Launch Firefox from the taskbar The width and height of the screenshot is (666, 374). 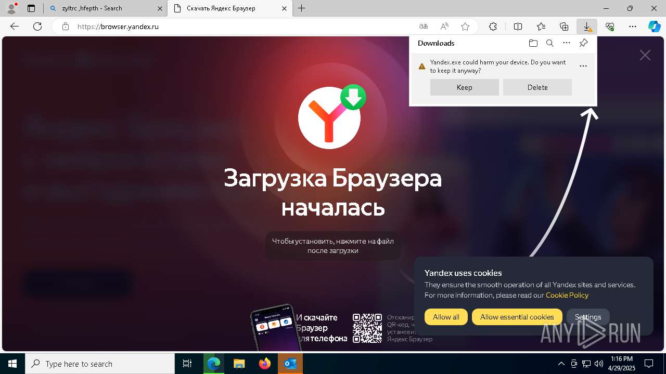coord(264,364)
